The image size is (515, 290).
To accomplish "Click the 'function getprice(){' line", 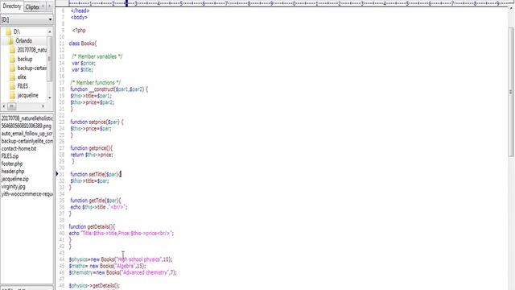I will point(91,148).
